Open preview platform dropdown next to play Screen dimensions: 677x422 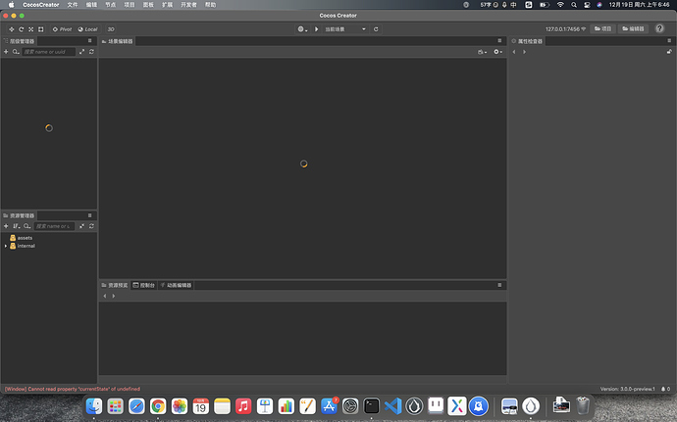pos(302,29)
